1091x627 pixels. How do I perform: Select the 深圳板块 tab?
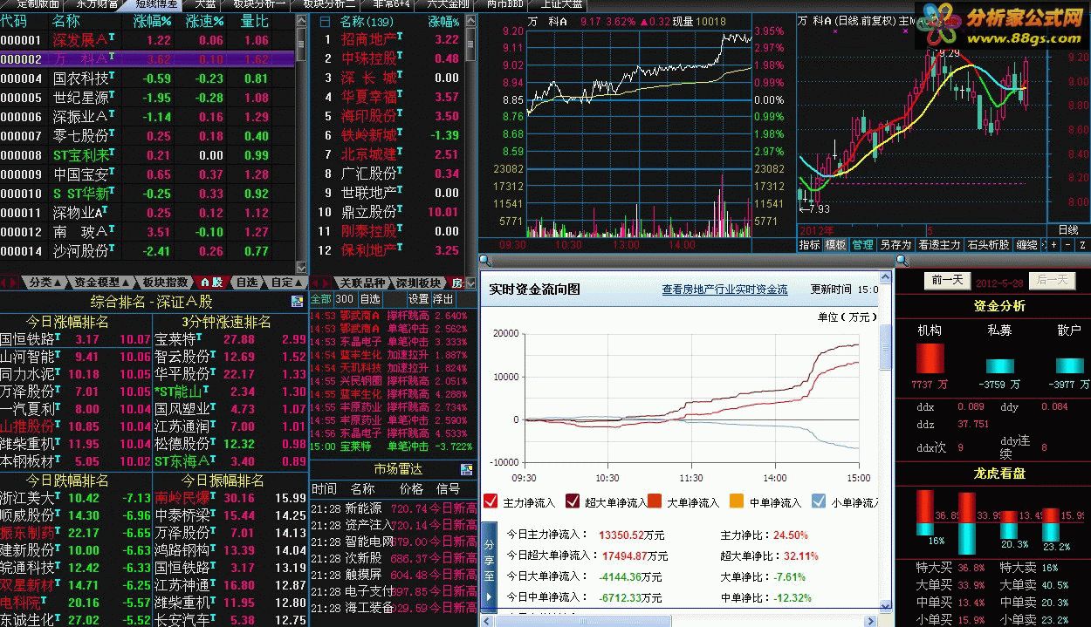pos(418,283)
